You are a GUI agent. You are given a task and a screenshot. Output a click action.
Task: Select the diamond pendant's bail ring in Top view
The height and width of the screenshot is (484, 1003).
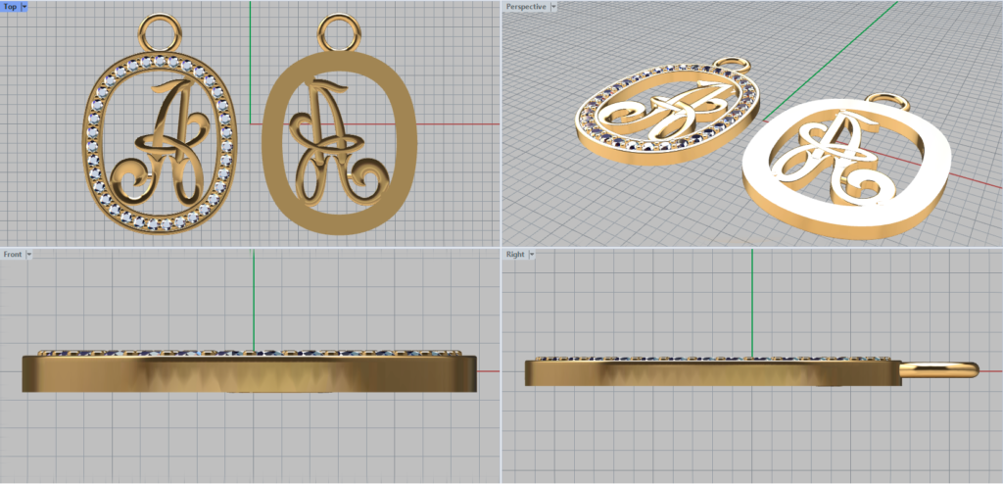(x=159, y=32)
